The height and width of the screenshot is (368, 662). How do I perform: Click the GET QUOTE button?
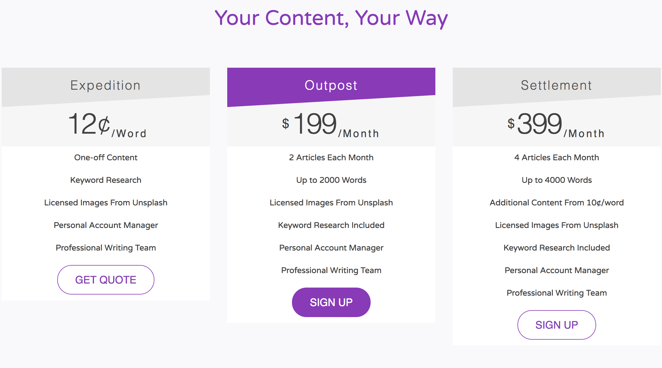106,280
